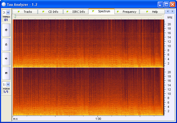Switch to the Tracks tab

[x=25, y=12]
